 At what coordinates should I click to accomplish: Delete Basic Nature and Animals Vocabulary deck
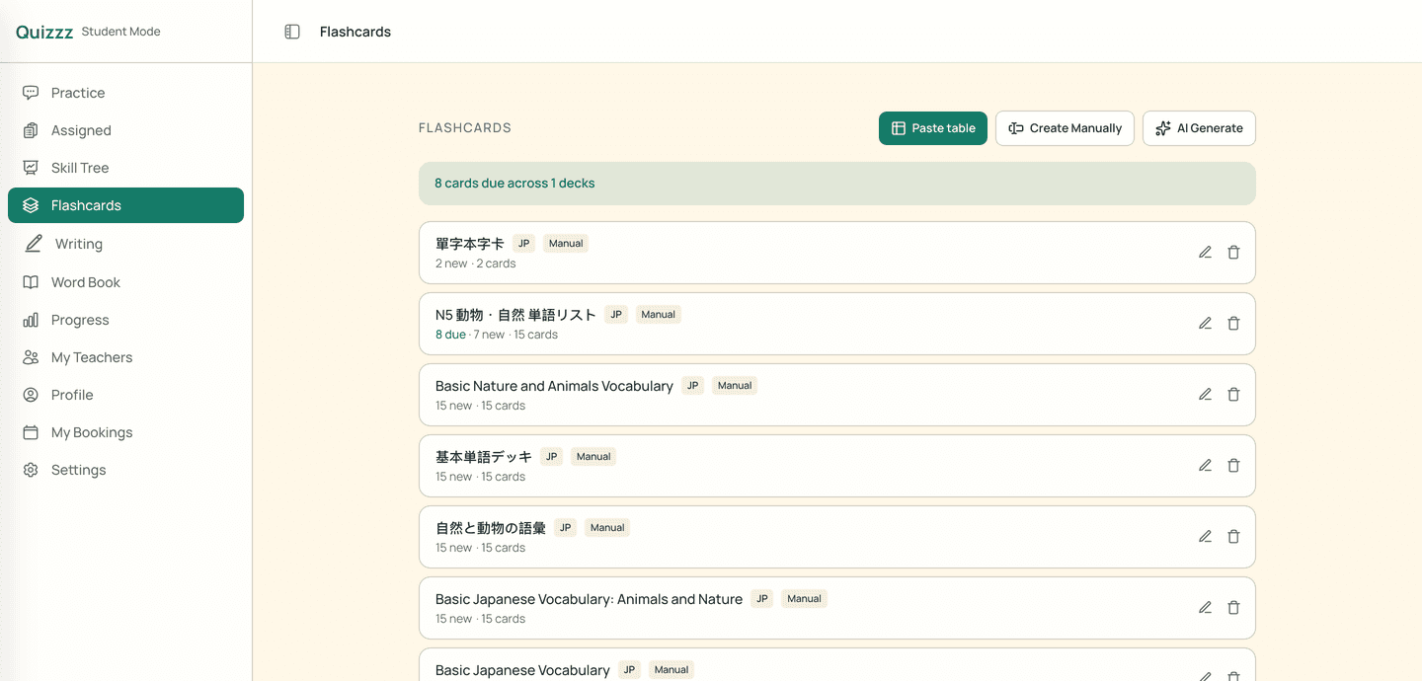pyautogui.click(x=1233, y=395)
